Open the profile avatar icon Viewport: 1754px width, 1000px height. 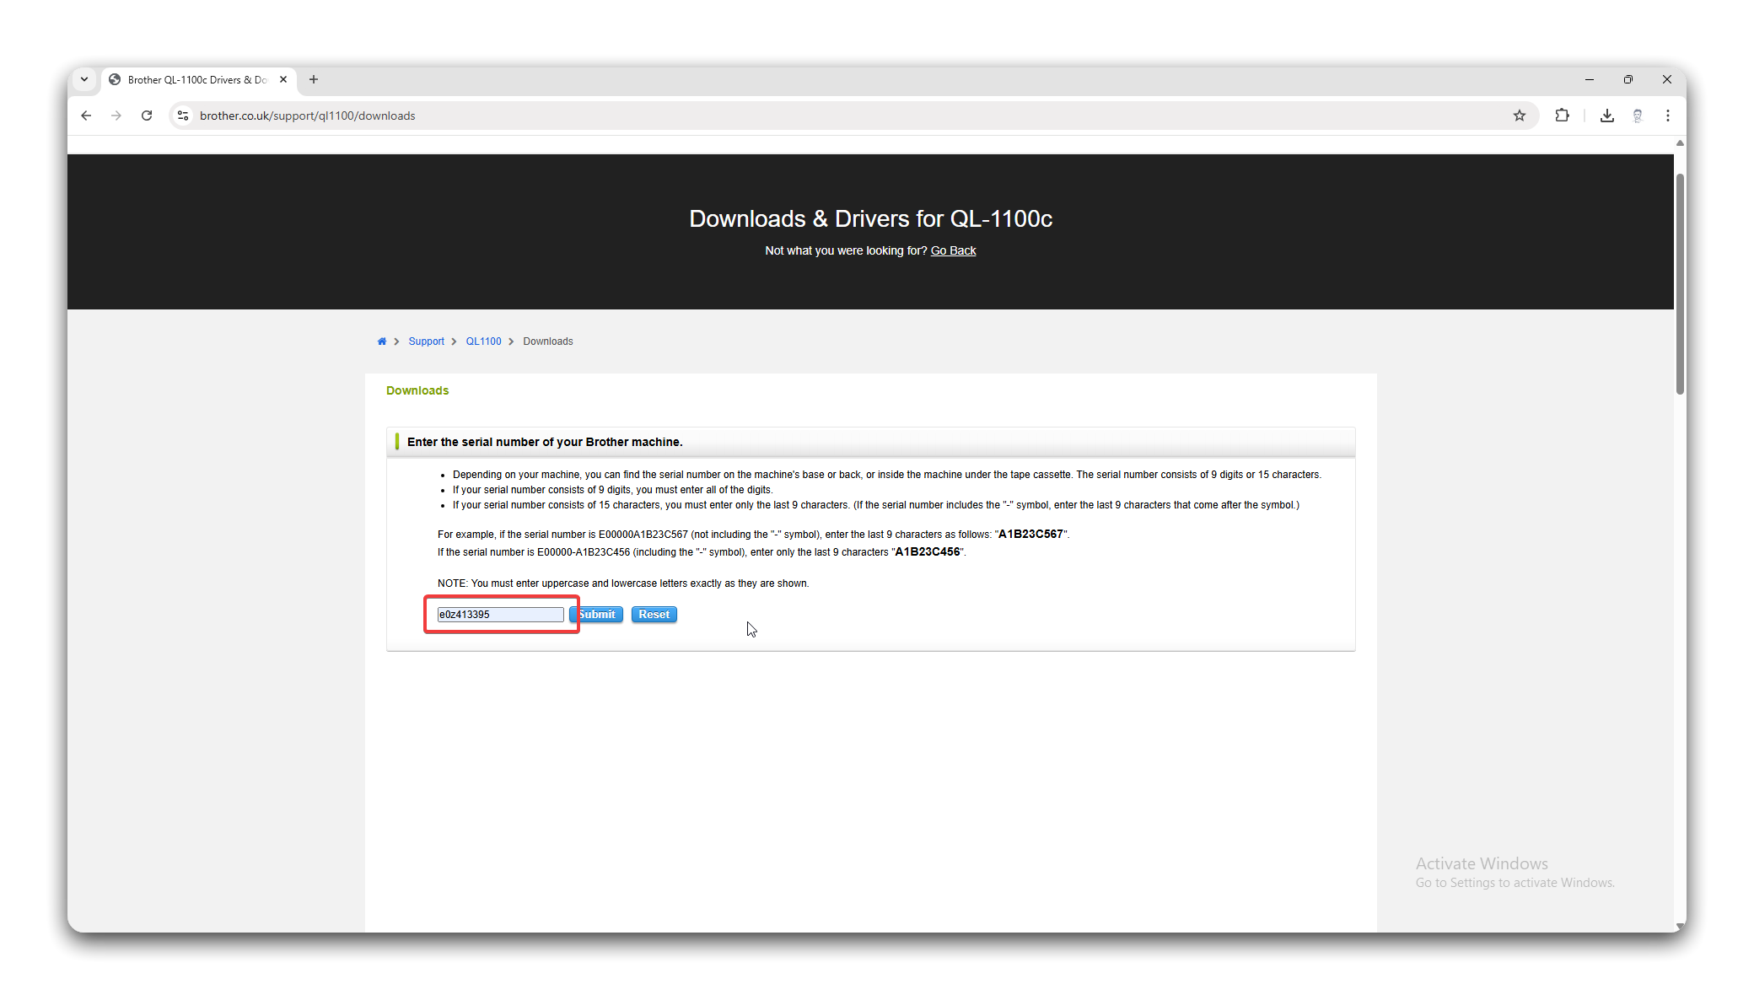(x=1637, y=116)
